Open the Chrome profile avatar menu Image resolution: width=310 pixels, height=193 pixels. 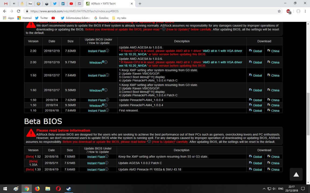(298, 11)
